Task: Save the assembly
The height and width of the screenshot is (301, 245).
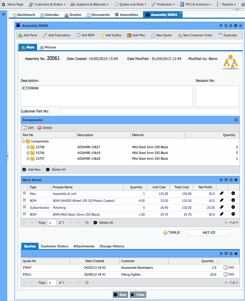Action: coord(120,295)
